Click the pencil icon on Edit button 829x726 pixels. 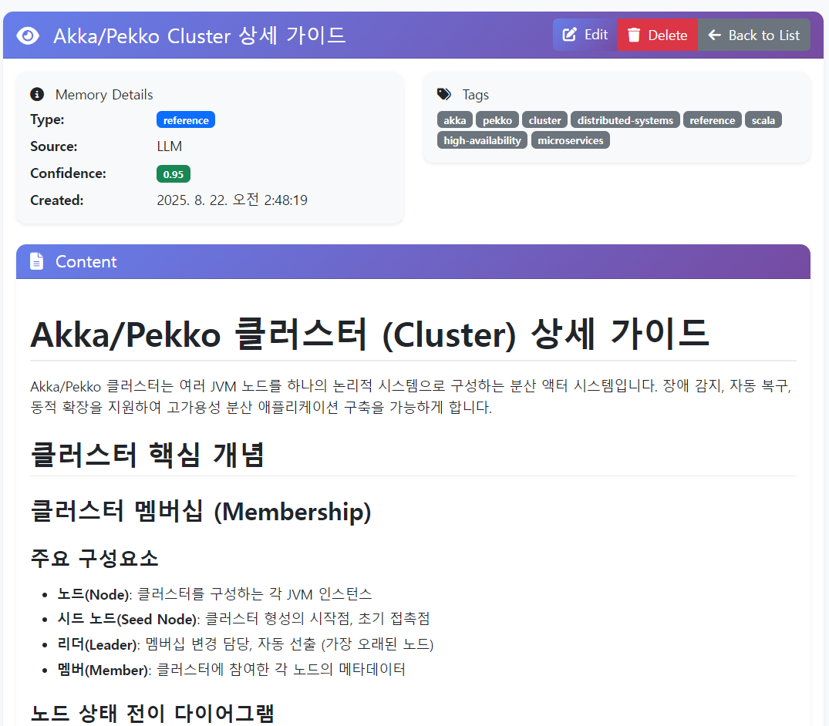(570, 35)
